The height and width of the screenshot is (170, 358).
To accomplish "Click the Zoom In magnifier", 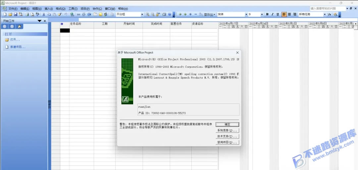I will coord(147,14).
